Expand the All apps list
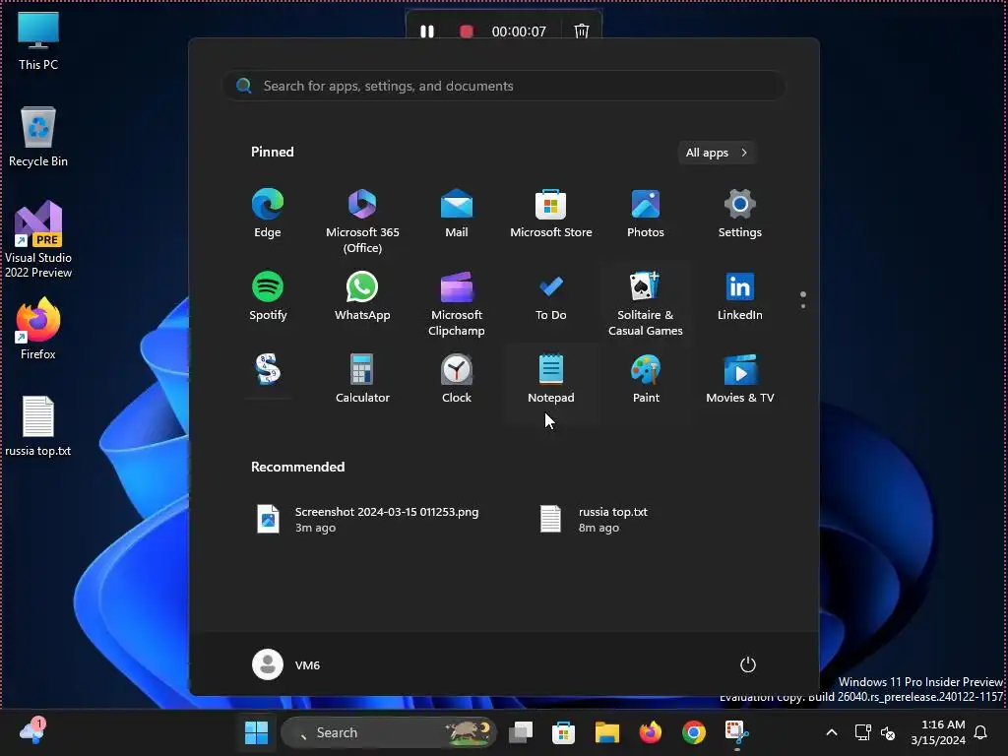 pyautogui.click(x=717, y=153)
